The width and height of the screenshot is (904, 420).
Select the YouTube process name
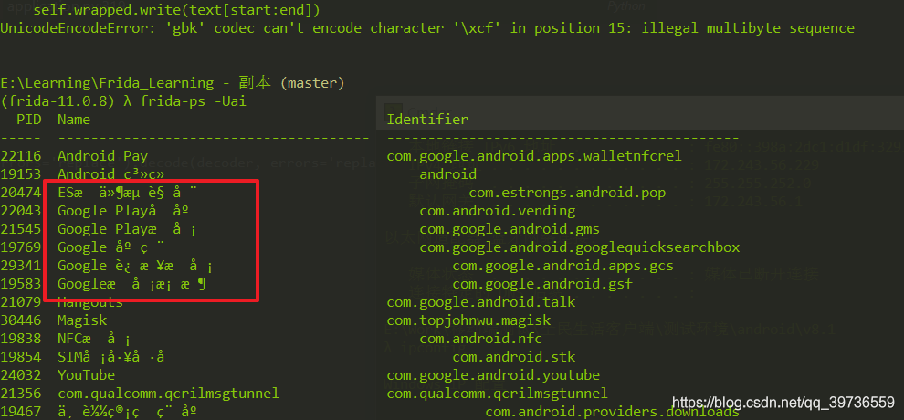pyautogui.click(x=87, y=375)
